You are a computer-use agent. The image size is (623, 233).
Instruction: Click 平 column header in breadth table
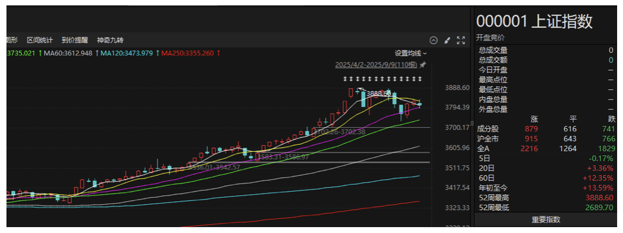[573, 119]
